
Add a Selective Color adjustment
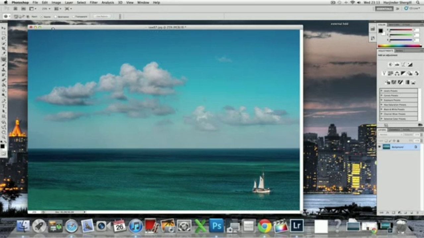[x=413, y=82]
